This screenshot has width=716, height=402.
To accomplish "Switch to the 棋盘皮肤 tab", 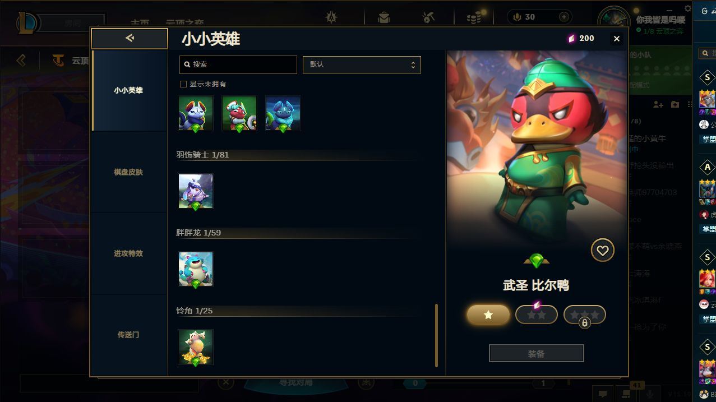I will pyautogui.click(x=128, y=172).
